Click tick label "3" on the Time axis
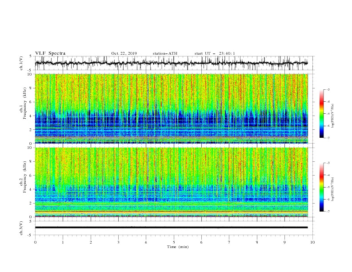Screen dimensions: 352x272 [x=118, y=242]
